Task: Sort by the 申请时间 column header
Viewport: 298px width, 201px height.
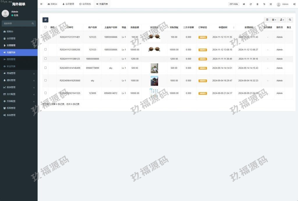Action: [223, 27]
